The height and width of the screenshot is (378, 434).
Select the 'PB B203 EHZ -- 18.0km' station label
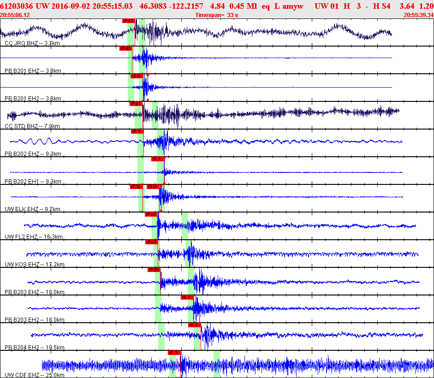click(35, 292)
